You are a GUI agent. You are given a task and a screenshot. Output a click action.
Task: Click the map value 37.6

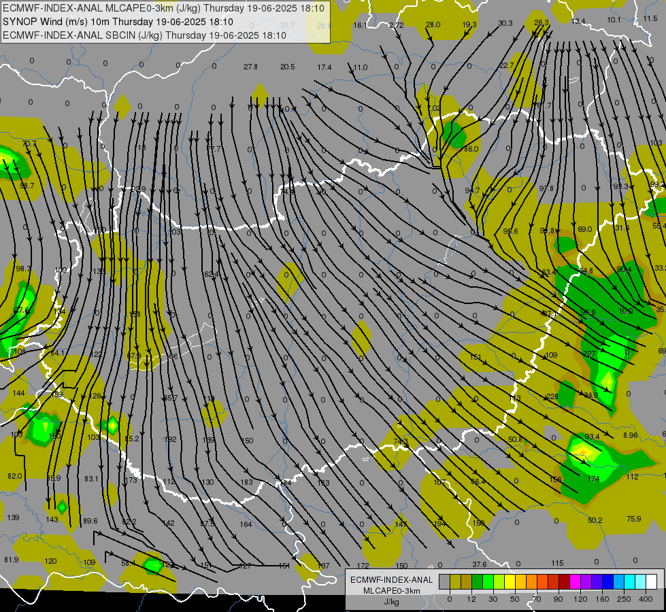(x=479, y=564)
